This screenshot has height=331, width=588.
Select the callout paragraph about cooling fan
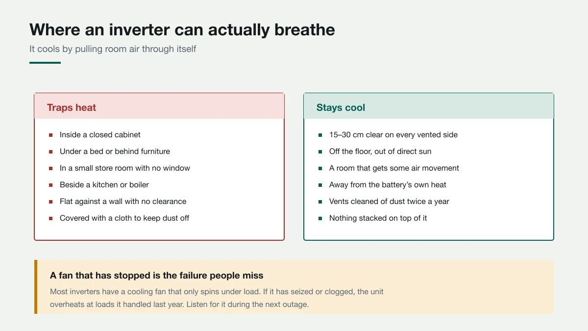(x=217, y=298)
